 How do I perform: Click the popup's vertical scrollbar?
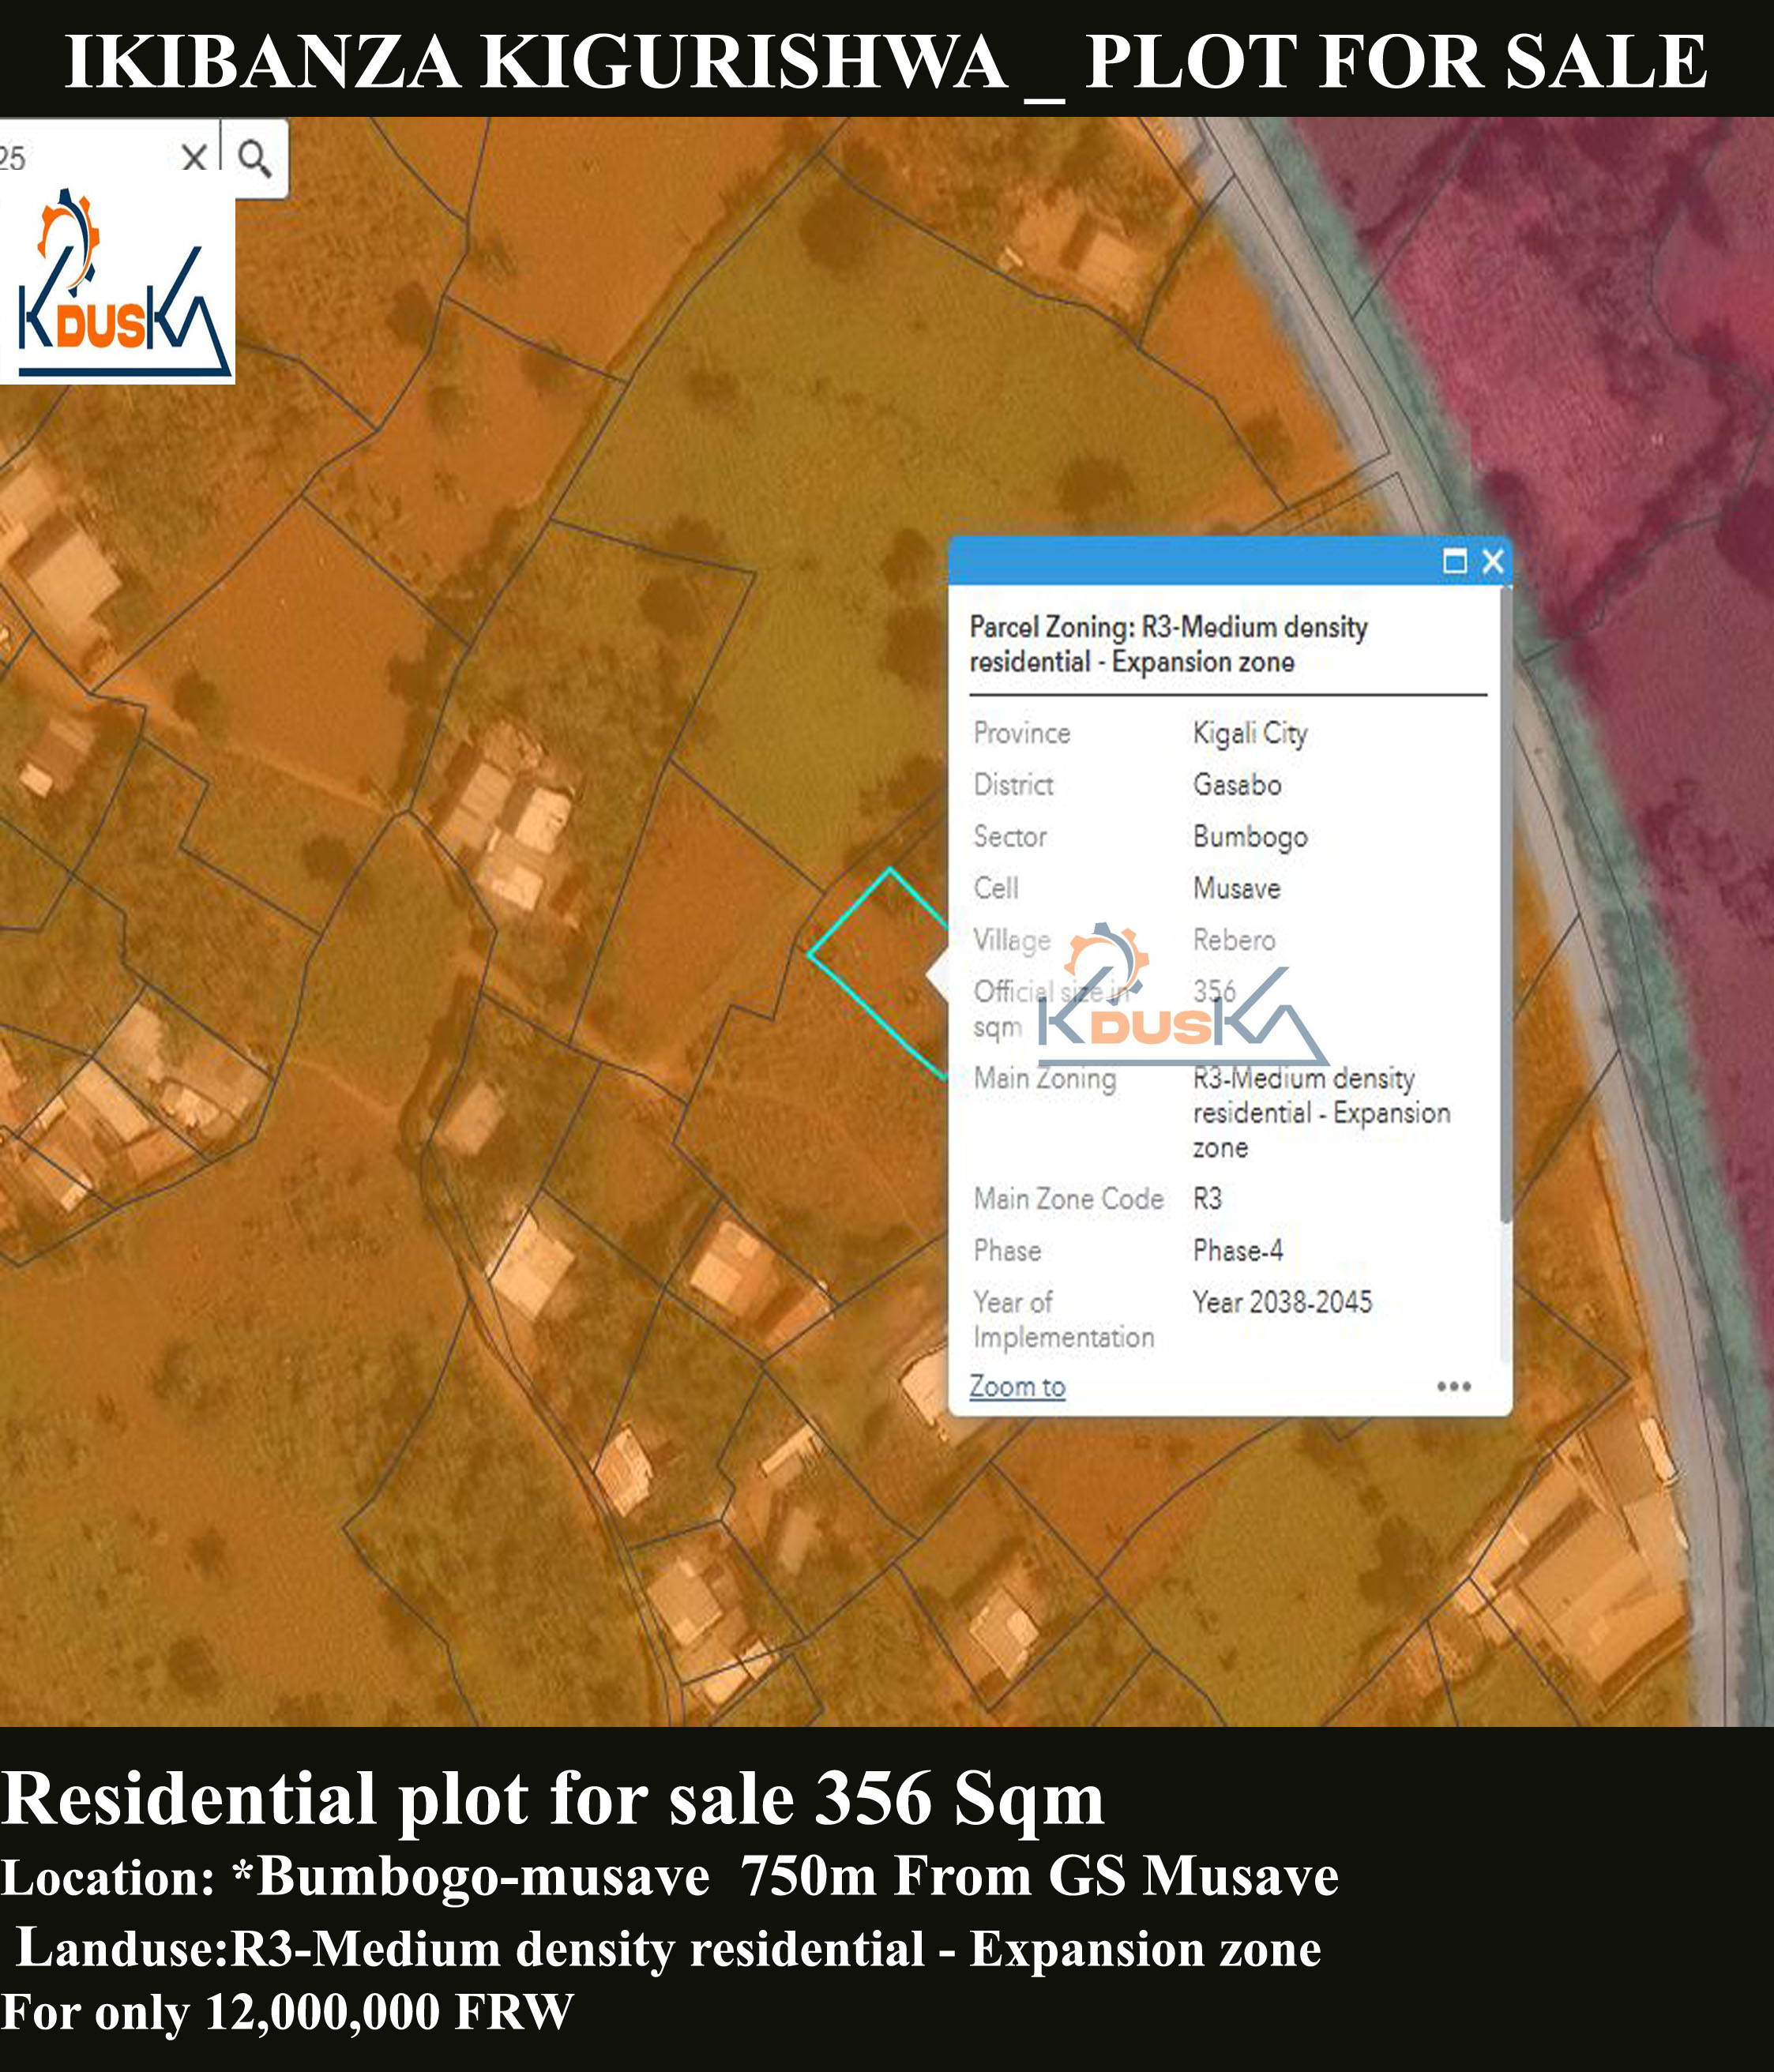coord(1506,905)
